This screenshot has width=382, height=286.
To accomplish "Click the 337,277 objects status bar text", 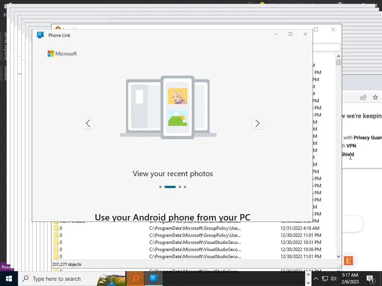I will [x=66, y=264].
